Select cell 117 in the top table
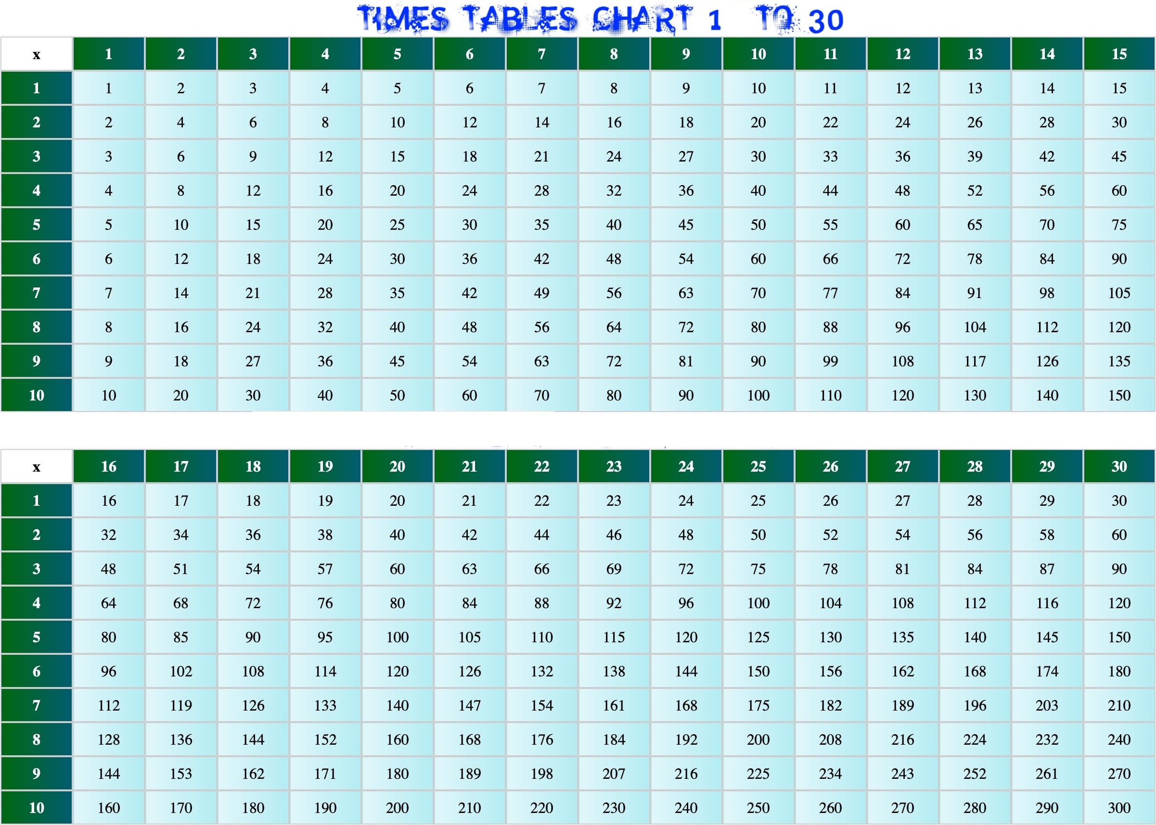This screenshot has width=1156, height=825. [975, 361]
